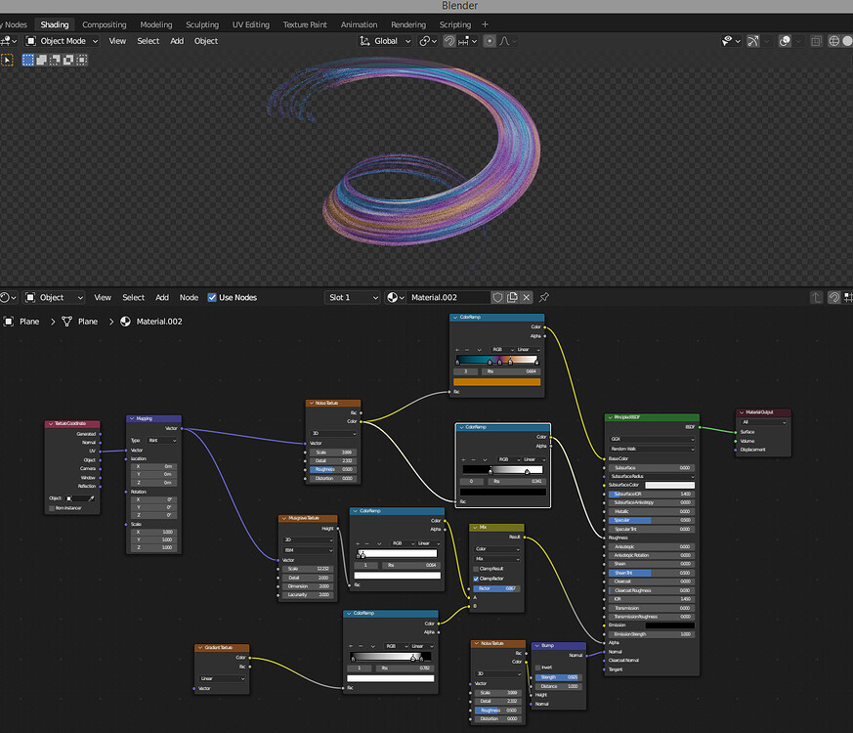Choose the new selection mode icon
The image size is (853, 733).
(x=27, y=60)
